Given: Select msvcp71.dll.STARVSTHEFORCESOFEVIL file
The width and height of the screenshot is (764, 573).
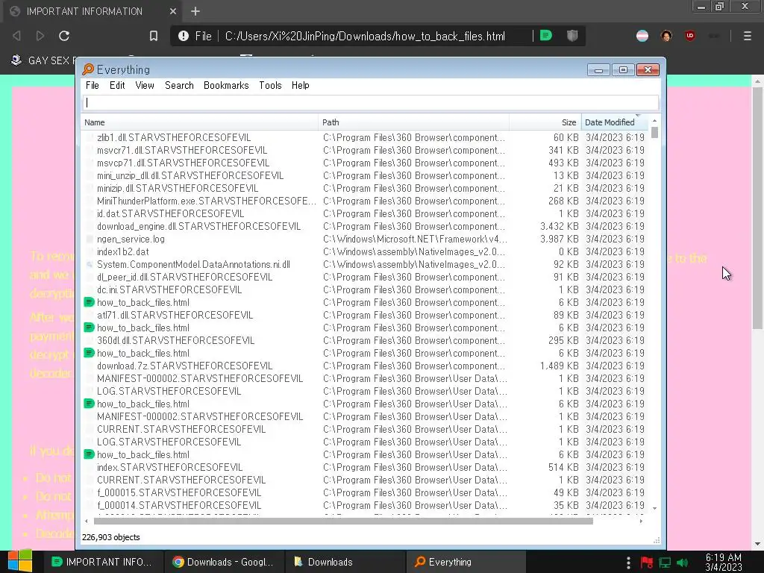Looking at the screenshot, I should (x=184, y=163).
